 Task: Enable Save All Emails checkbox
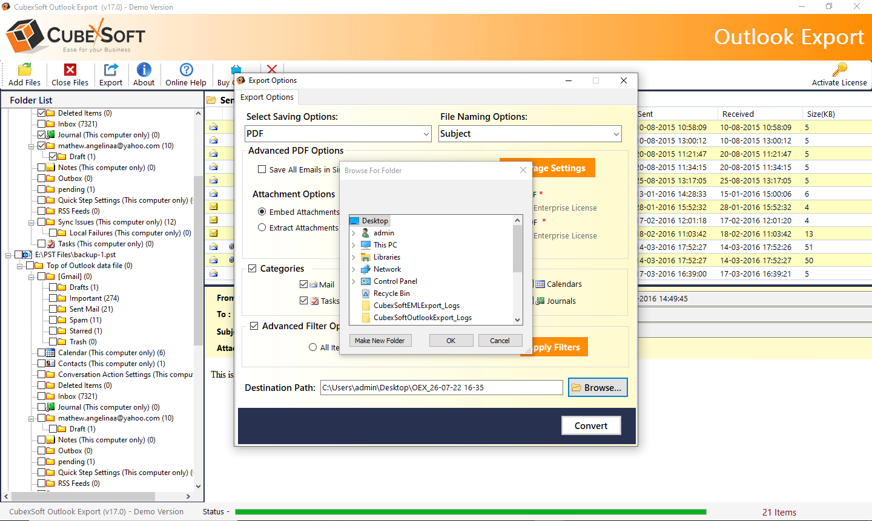262,169
